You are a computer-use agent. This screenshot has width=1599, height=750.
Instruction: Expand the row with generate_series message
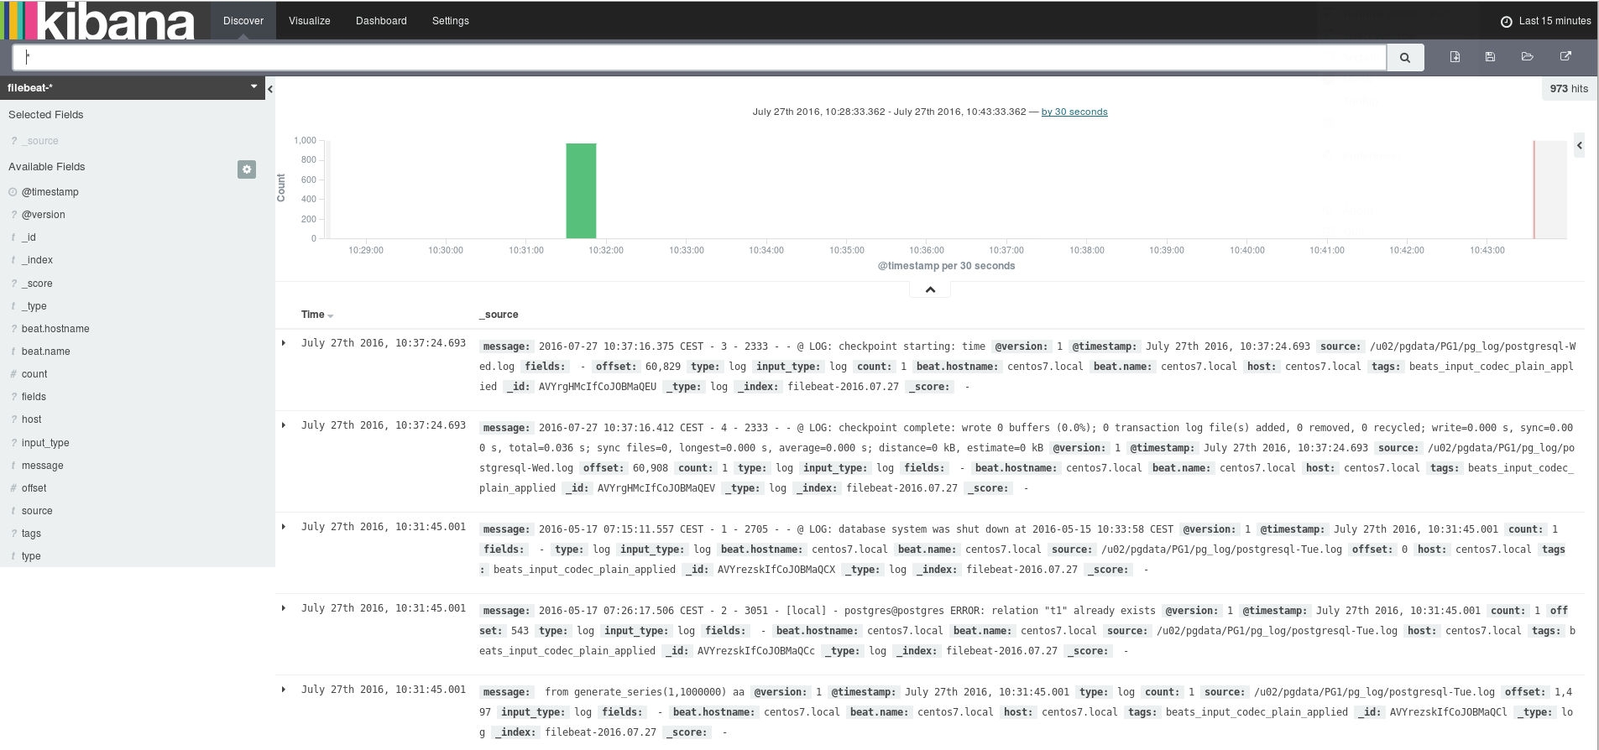click(x=284, y=690)
